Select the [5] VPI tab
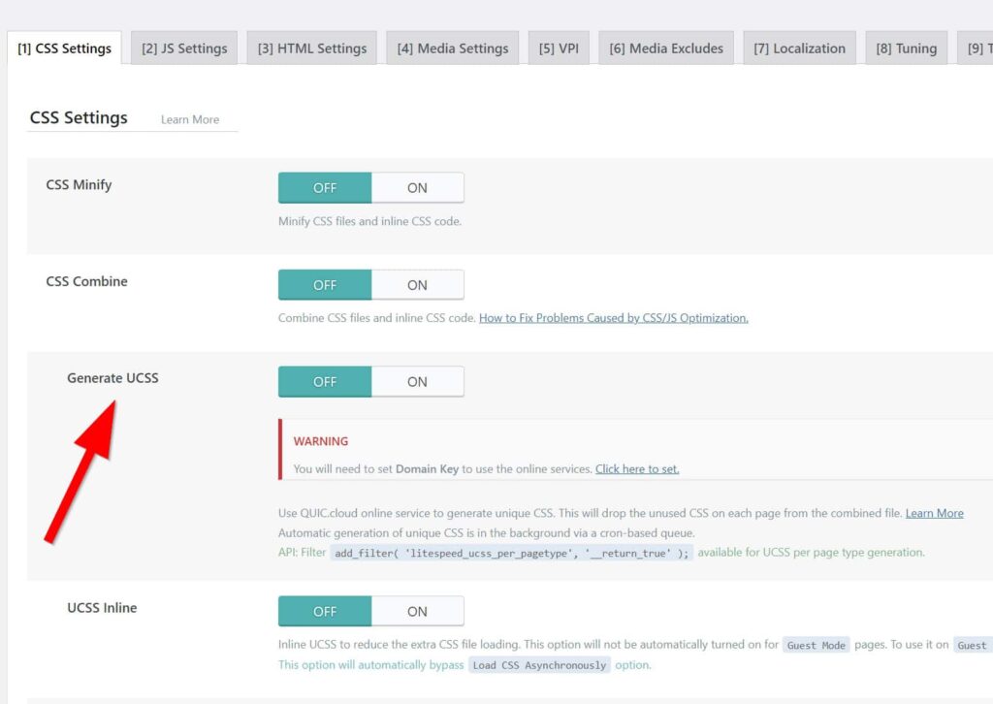 [559, 48]
